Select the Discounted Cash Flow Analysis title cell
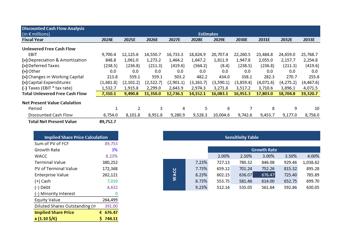 53,29
